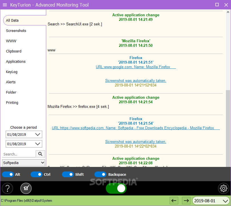Click the Search.. input field
This screenshot has height=206, width=231.
click(x=19, y=154)
